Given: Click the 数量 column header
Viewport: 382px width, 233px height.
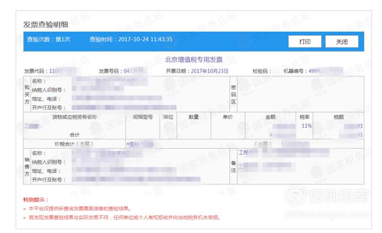Looking at the screenshot, I should [x=194, y=117].
